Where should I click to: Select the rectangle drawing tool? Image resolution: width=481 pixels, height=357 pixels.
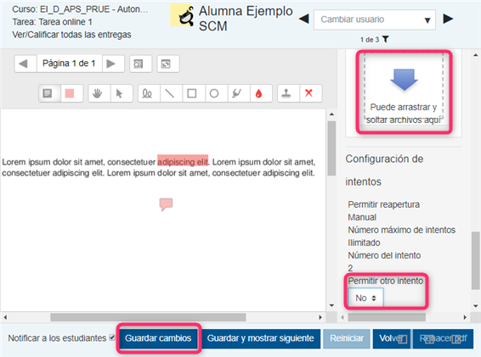194,93
